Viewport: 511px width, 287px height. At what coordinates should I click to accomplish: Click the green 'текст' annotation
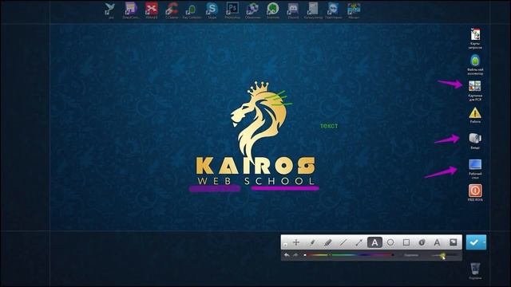coord(329,126)
